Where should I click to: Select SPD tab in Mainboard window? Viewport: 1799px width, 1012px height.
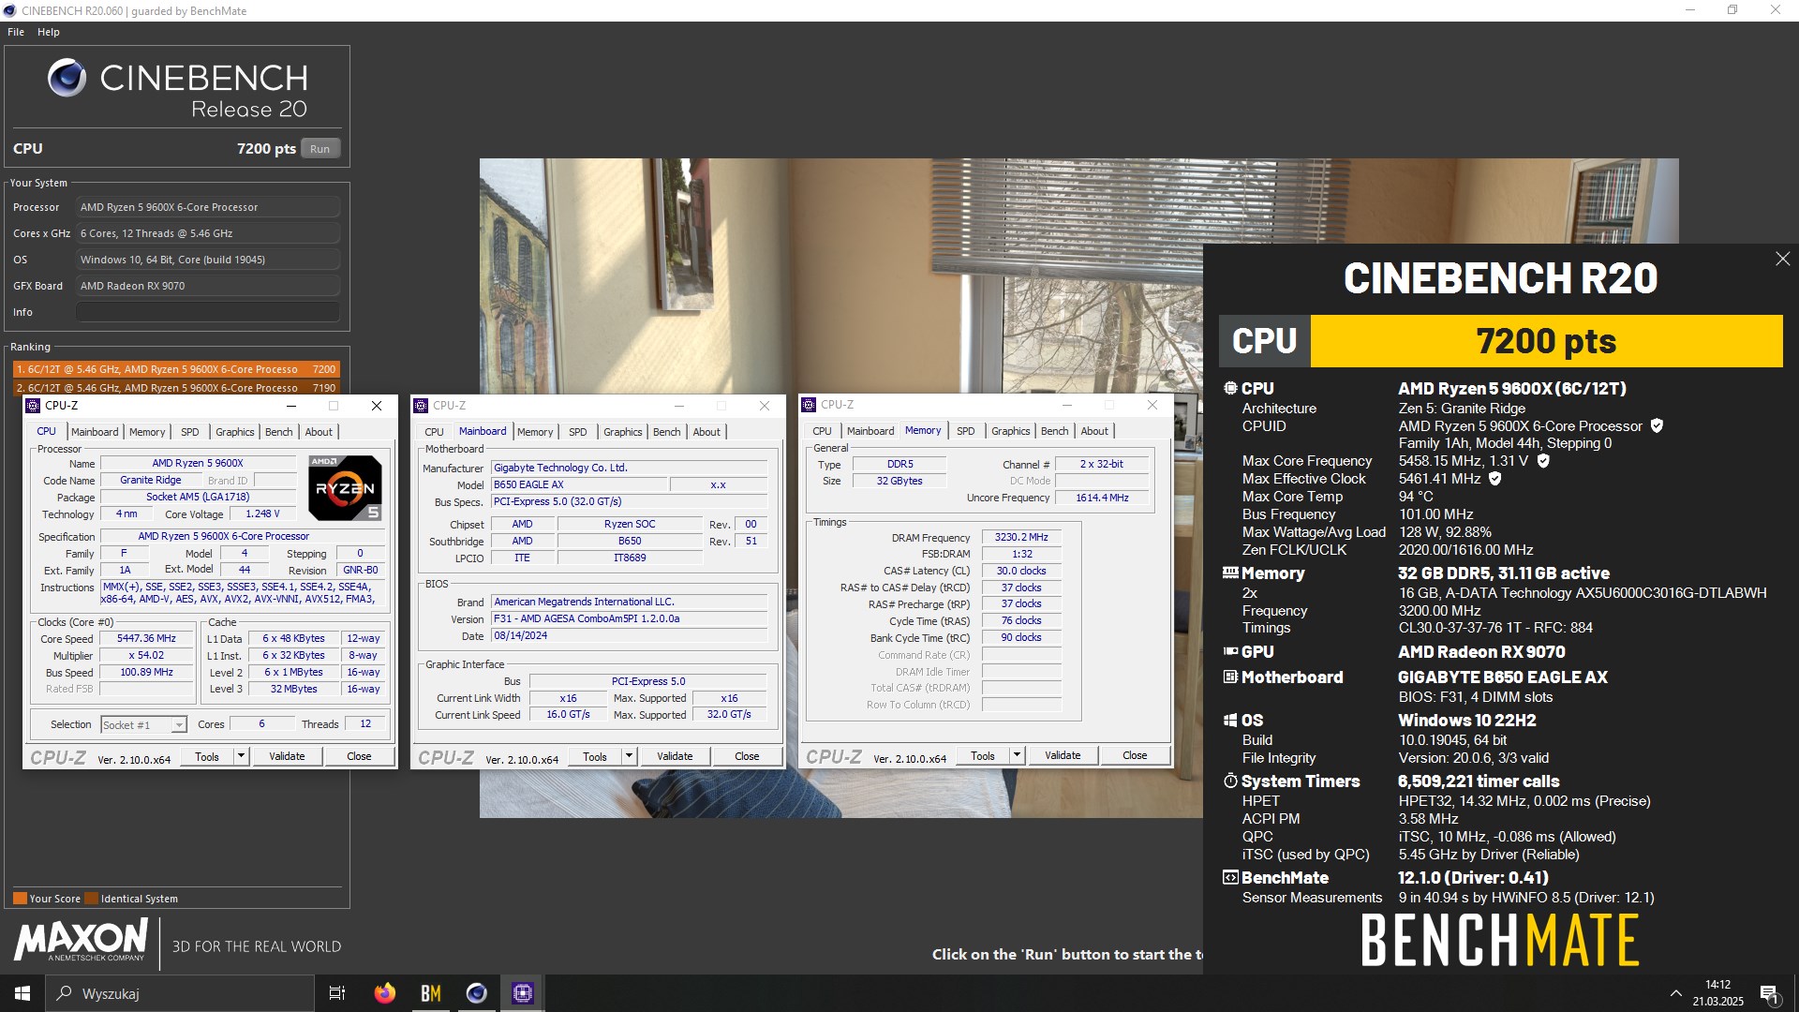(x=578, y=432)
